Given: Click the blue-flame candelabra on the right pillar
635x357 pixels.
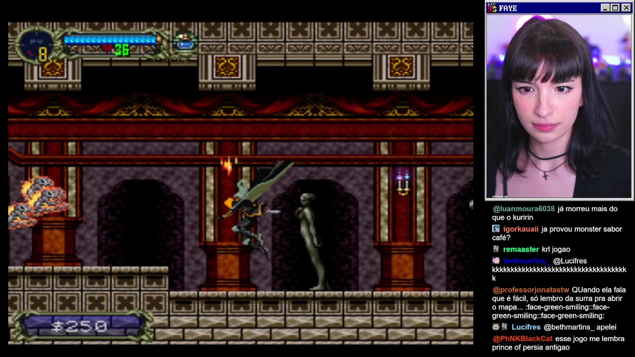Looking at the screenshot, I should click(403, 181).
